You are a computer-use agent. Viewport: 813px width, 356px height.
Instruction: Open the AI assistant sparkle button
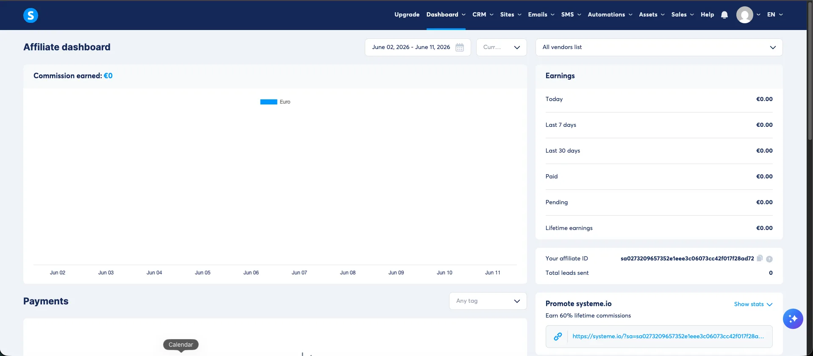[793, 319]
